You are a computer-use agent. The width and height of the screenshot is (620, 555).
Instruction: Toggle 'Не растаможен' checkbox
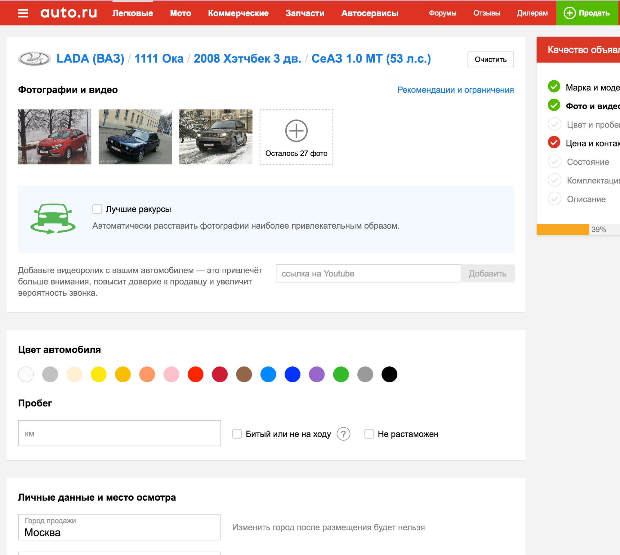[369, 434]
